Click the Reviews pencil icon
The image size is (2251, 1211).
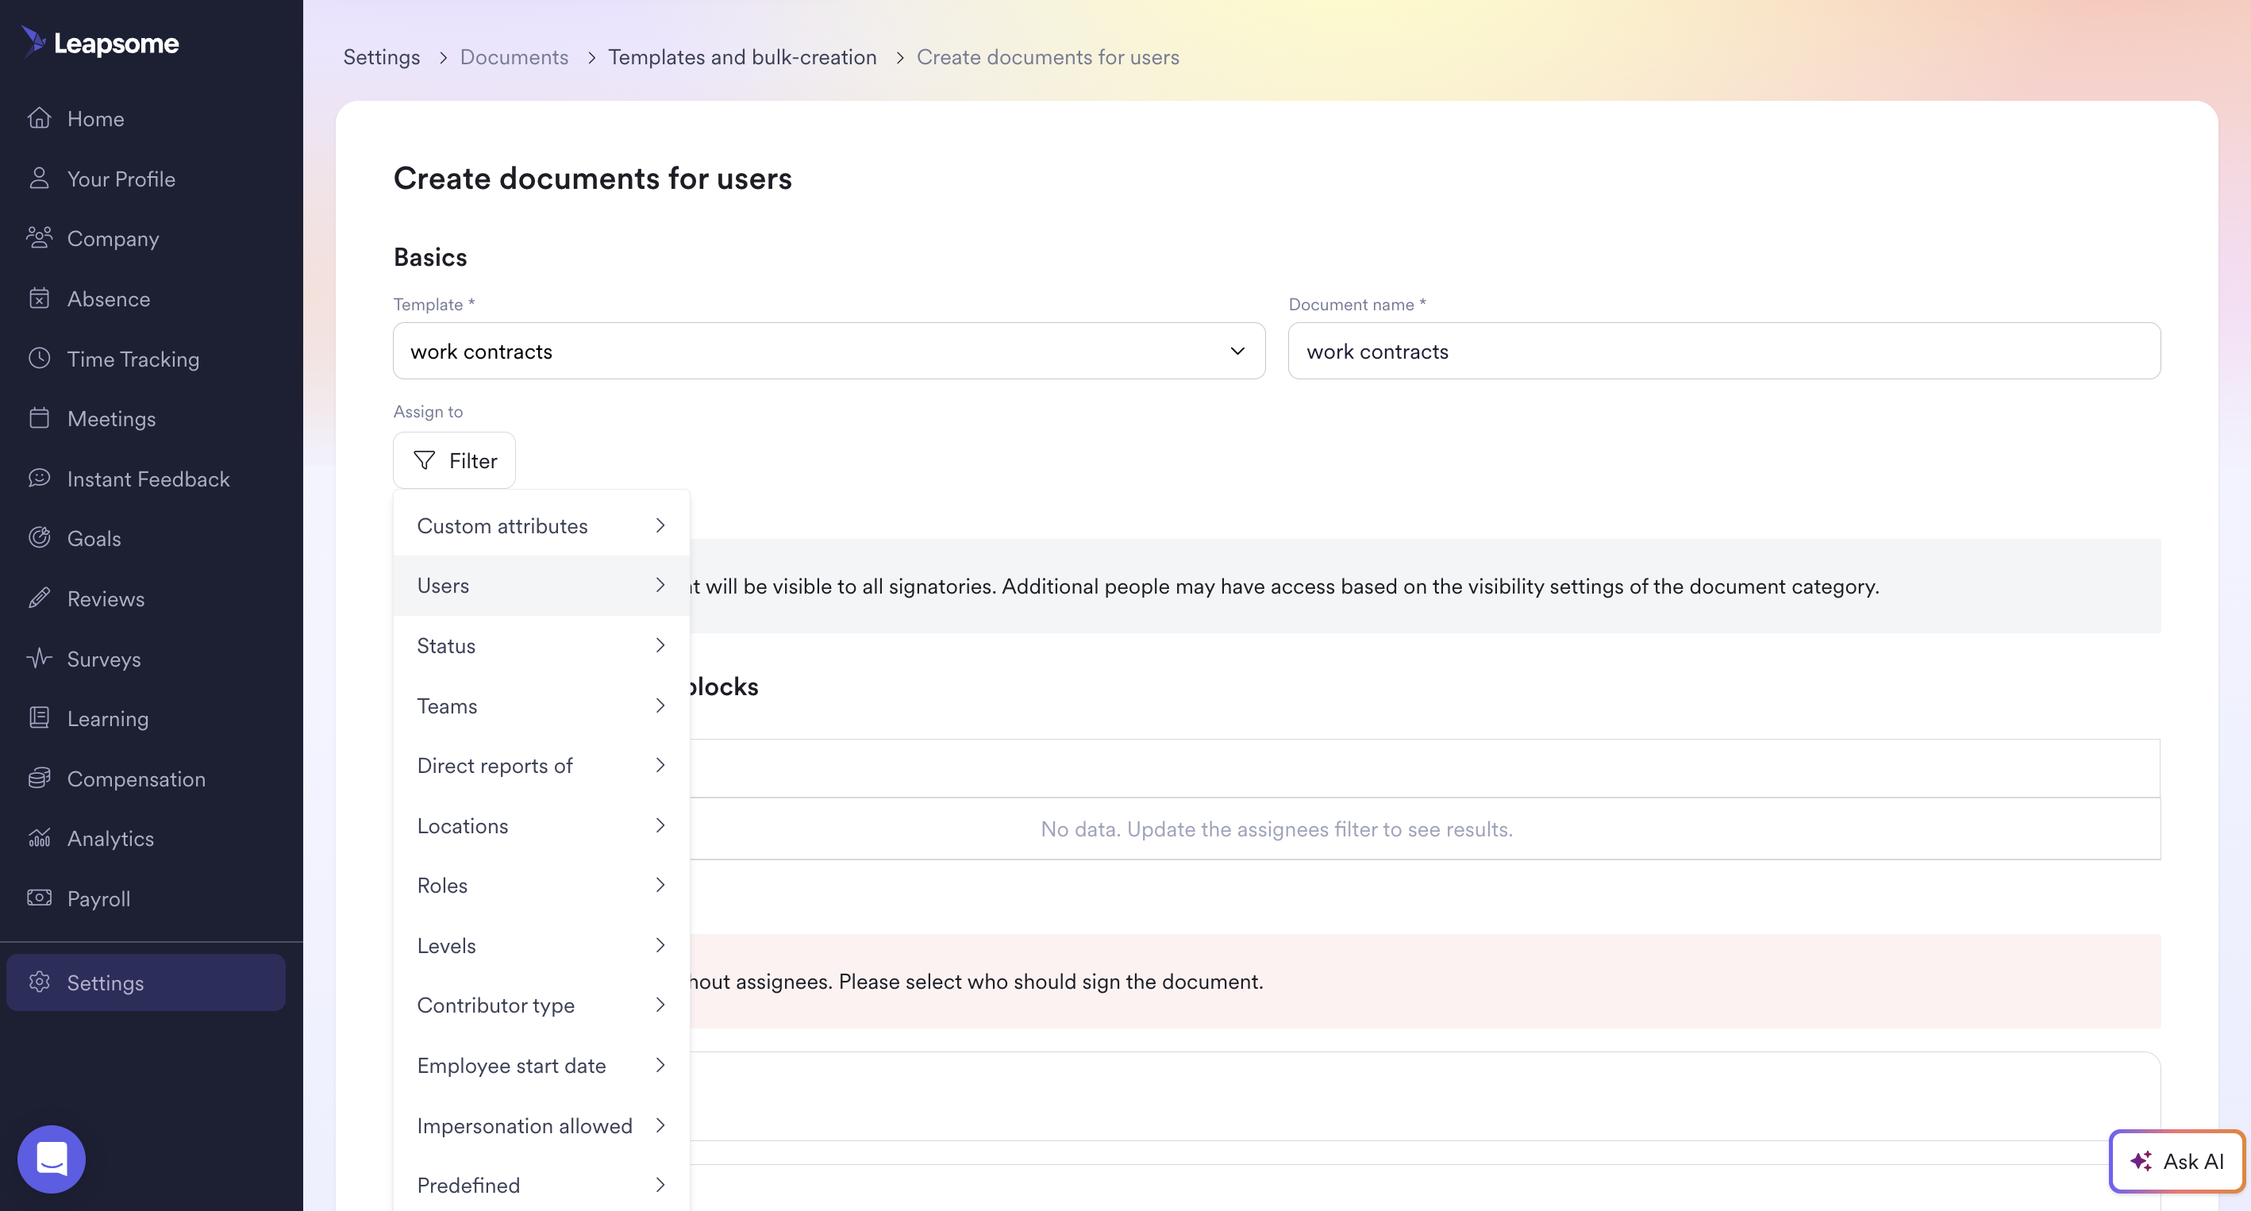tap(40, 598)
